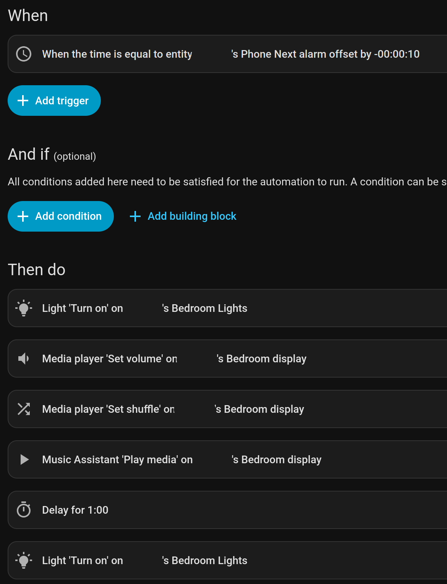Expand the Next alarm time trigger row
The height and width of the screenshot is (584, 447).
click(x=231, y=54)
